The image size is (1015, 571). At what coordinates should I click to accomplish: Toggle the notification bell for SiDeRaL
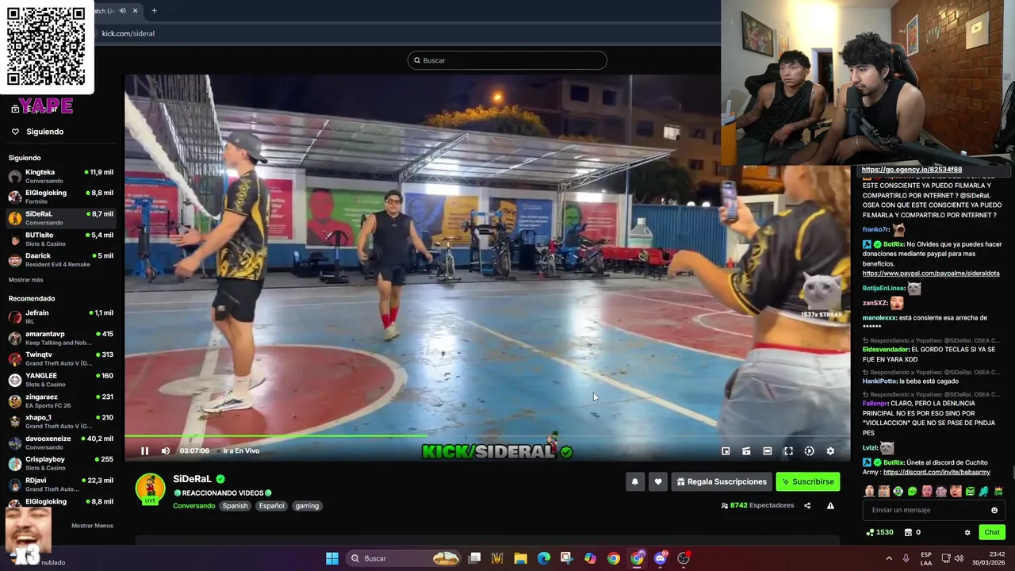point(634,481)
